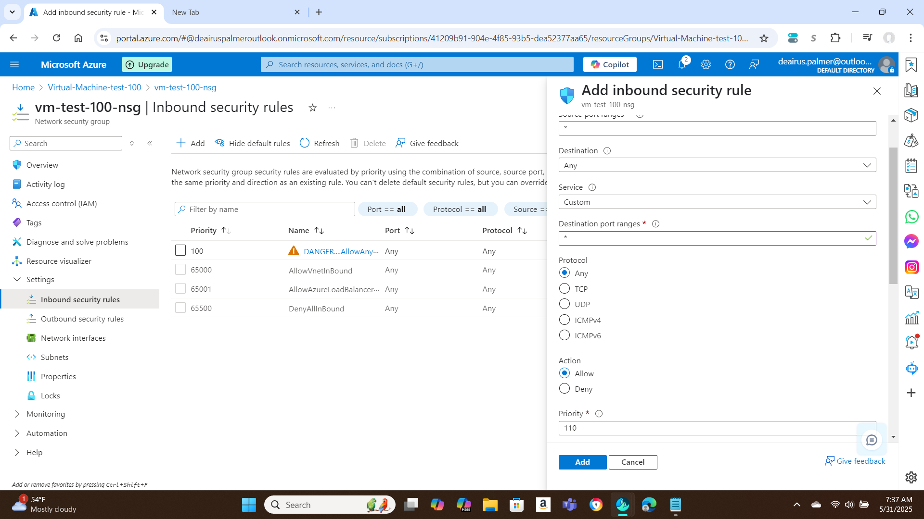Select the TCP protocol radio button
The height and width of the screenshot is (519, 924).
tap(565, 289)
